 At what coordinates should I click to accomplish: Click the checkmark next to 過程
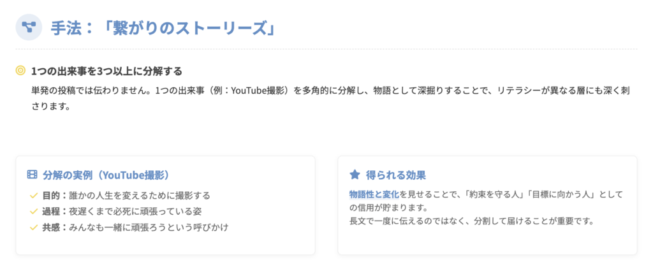(34, 211)
